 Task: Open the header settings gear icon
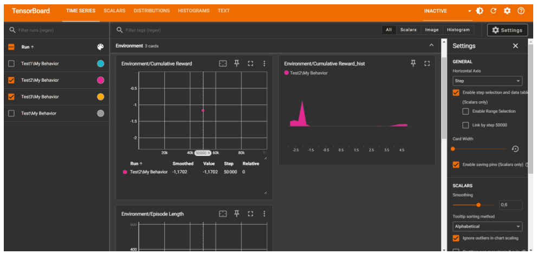507,11
